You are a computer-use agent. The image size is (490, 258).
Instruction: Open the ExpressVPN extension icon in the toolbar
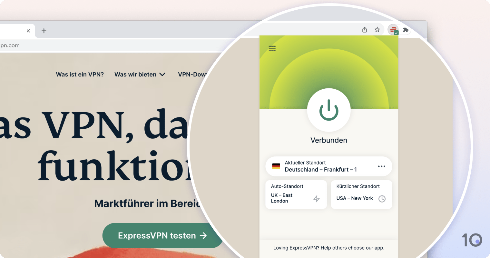(393, 29)
